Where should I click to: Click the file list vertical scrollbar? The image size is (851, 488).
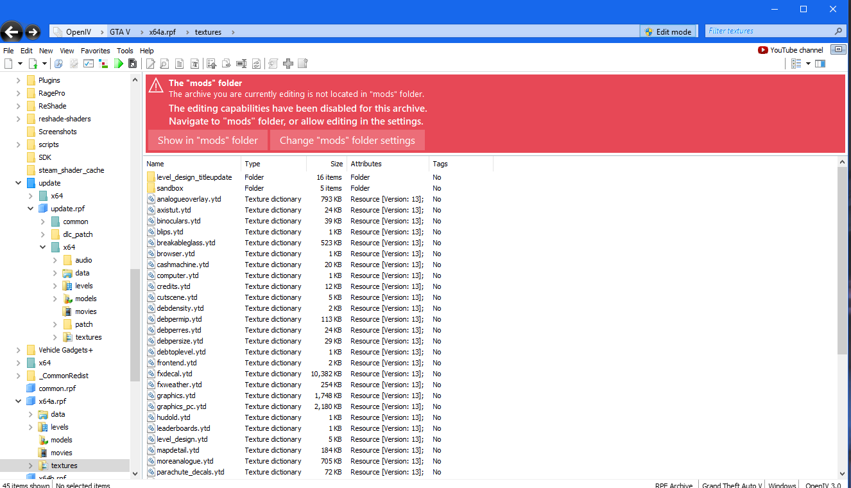pyautogui.click(x=843, y=261)
